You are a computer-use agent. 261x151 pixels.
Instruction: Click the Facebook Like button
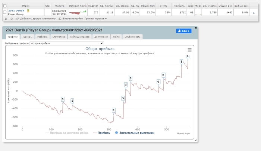tap(183, 31)
